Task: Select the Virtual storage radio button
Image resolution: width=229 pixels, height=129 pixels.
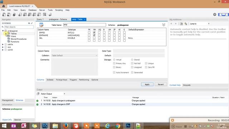Action: tap(114, 60)
